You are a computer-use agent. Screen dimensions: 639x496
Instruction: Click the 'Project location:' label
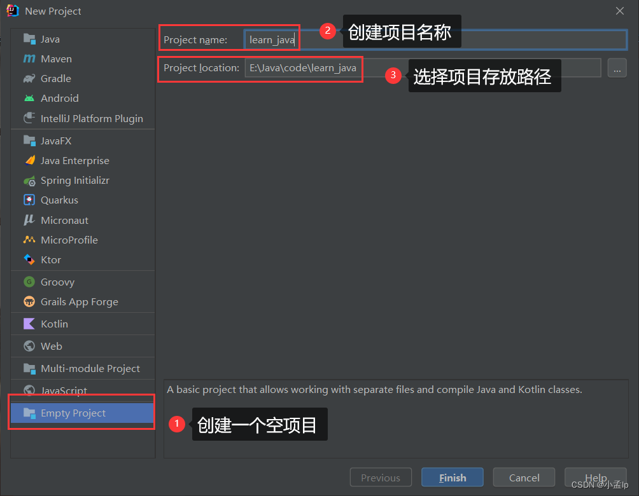click(x=201, y=67)
